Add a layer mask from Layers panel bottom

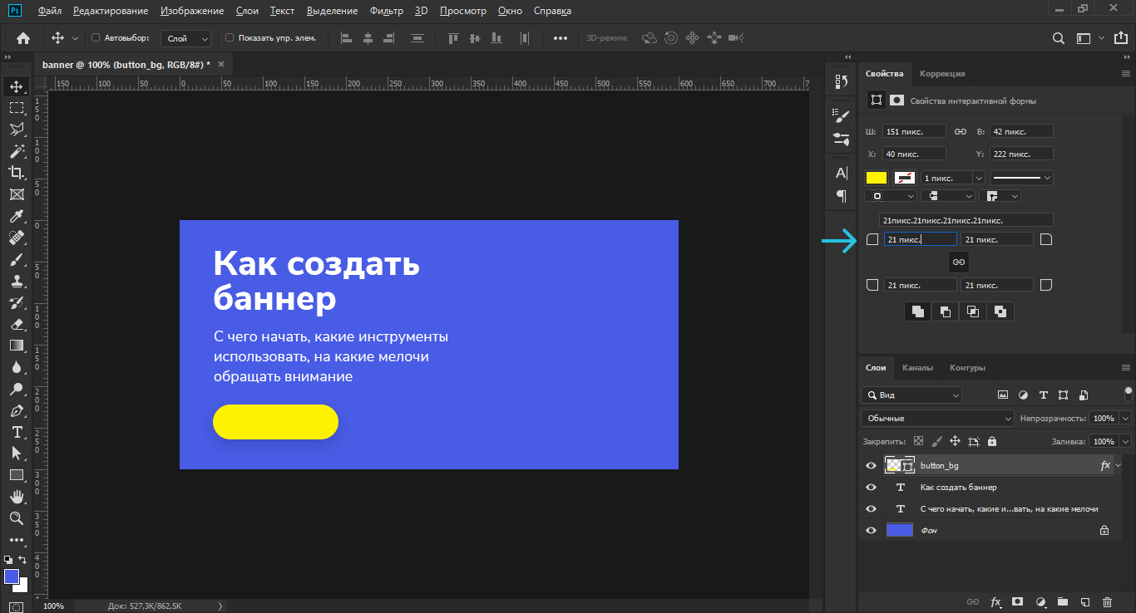click(1017, 601)
